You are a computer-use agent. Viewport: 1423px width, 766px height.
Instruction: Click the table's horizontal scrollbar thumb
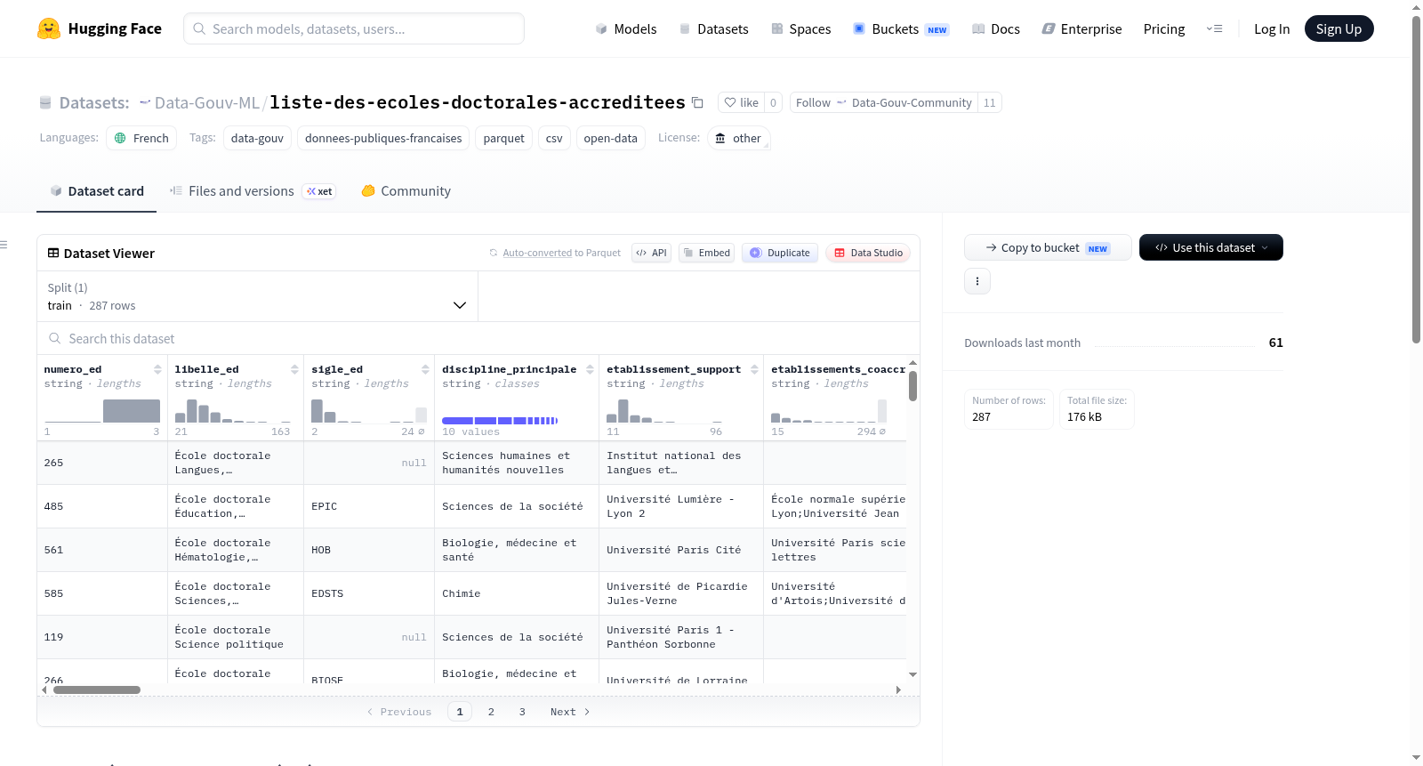97,689
